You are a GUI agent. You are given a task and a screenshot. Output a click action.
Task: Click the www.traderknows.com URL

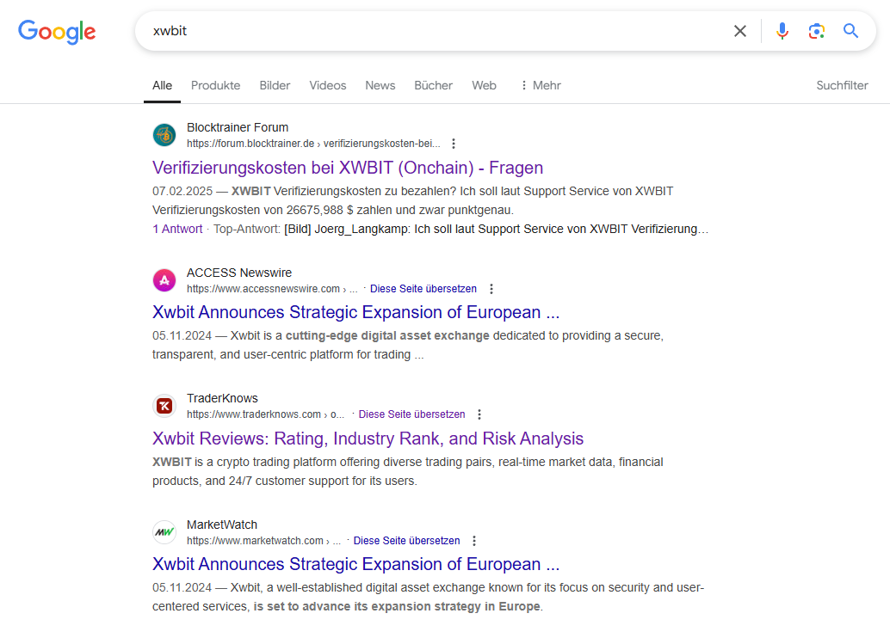pyautogui.click(x=265, y=414)
